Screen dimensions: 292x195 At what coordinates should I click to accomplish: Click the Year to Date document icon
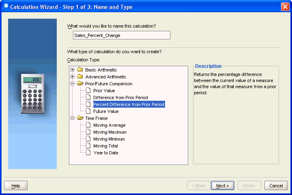88,153
